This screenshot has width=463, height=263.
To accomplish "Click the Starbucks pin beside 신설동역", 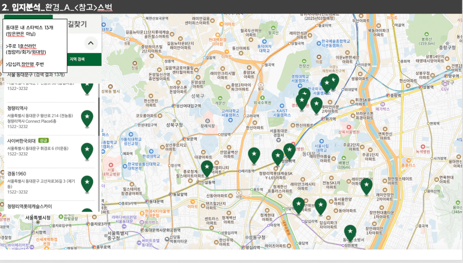I will (207, 168).
